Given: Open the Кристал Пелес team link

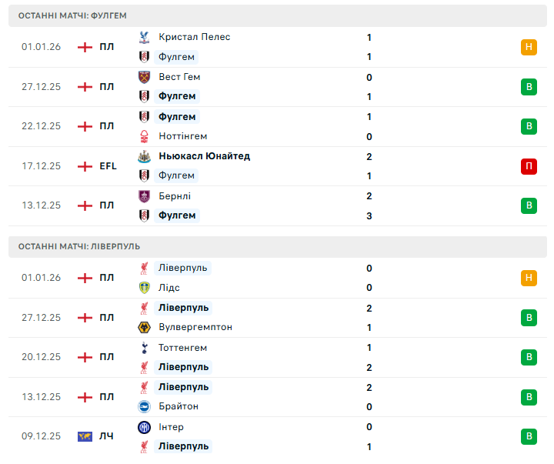Looking at the screenshot, I should pos(194,37).
